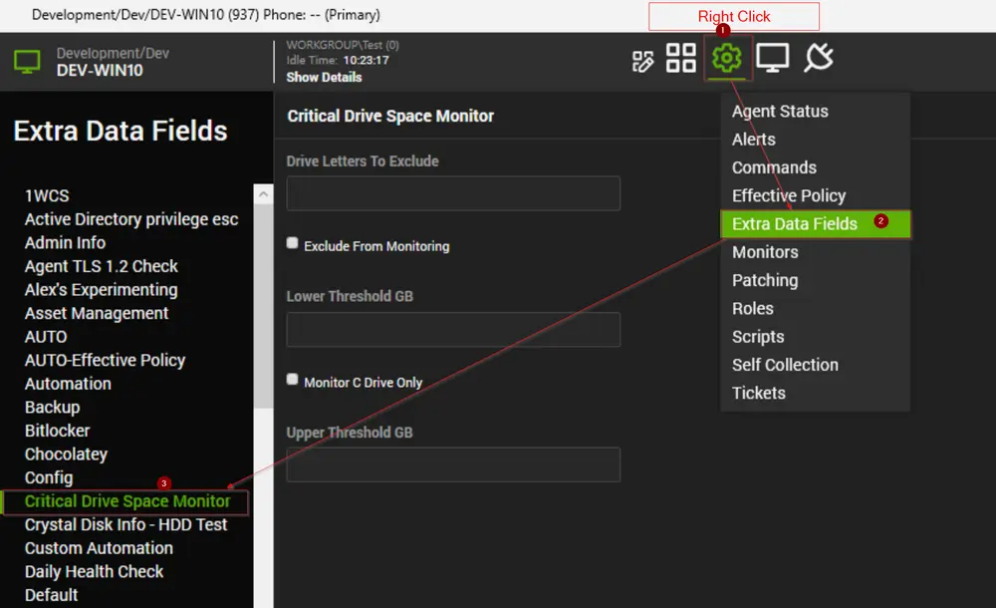Click the Critical Drive Space Monitor heading
The width and height of the screenshot is (996, 608).
(x=390, y=117)
